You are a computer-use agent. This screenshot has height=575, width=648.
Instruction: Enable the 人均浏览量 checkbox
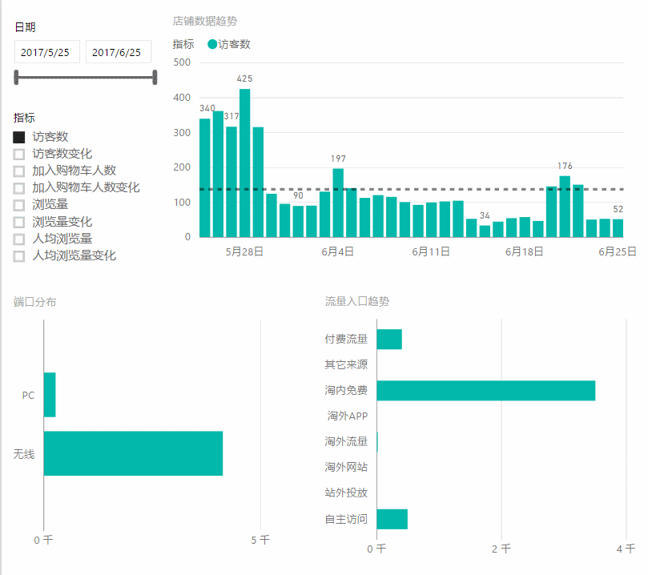(19, 239)
